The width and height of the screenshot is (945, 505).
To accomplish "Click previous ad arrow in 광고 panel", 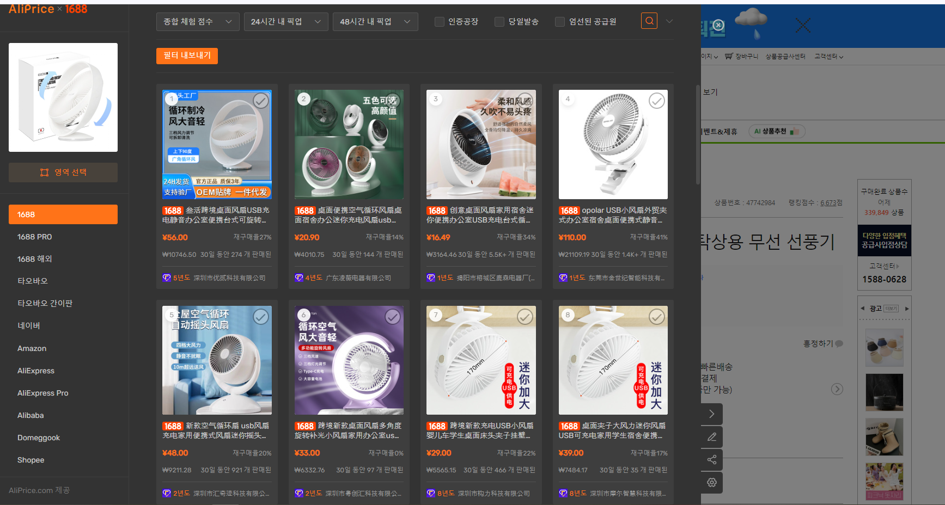I will tap(862, 309).
